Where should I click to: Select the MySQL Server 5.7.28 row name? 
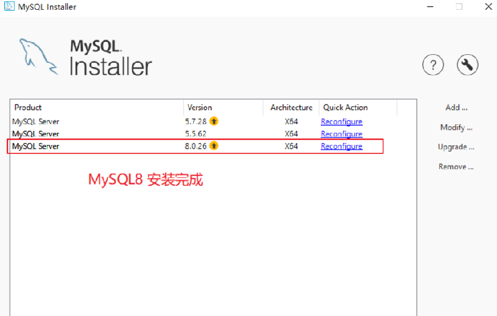pos(35,122)
